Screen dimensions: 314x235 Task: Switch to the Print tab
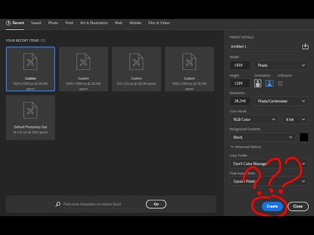(69, 23)
